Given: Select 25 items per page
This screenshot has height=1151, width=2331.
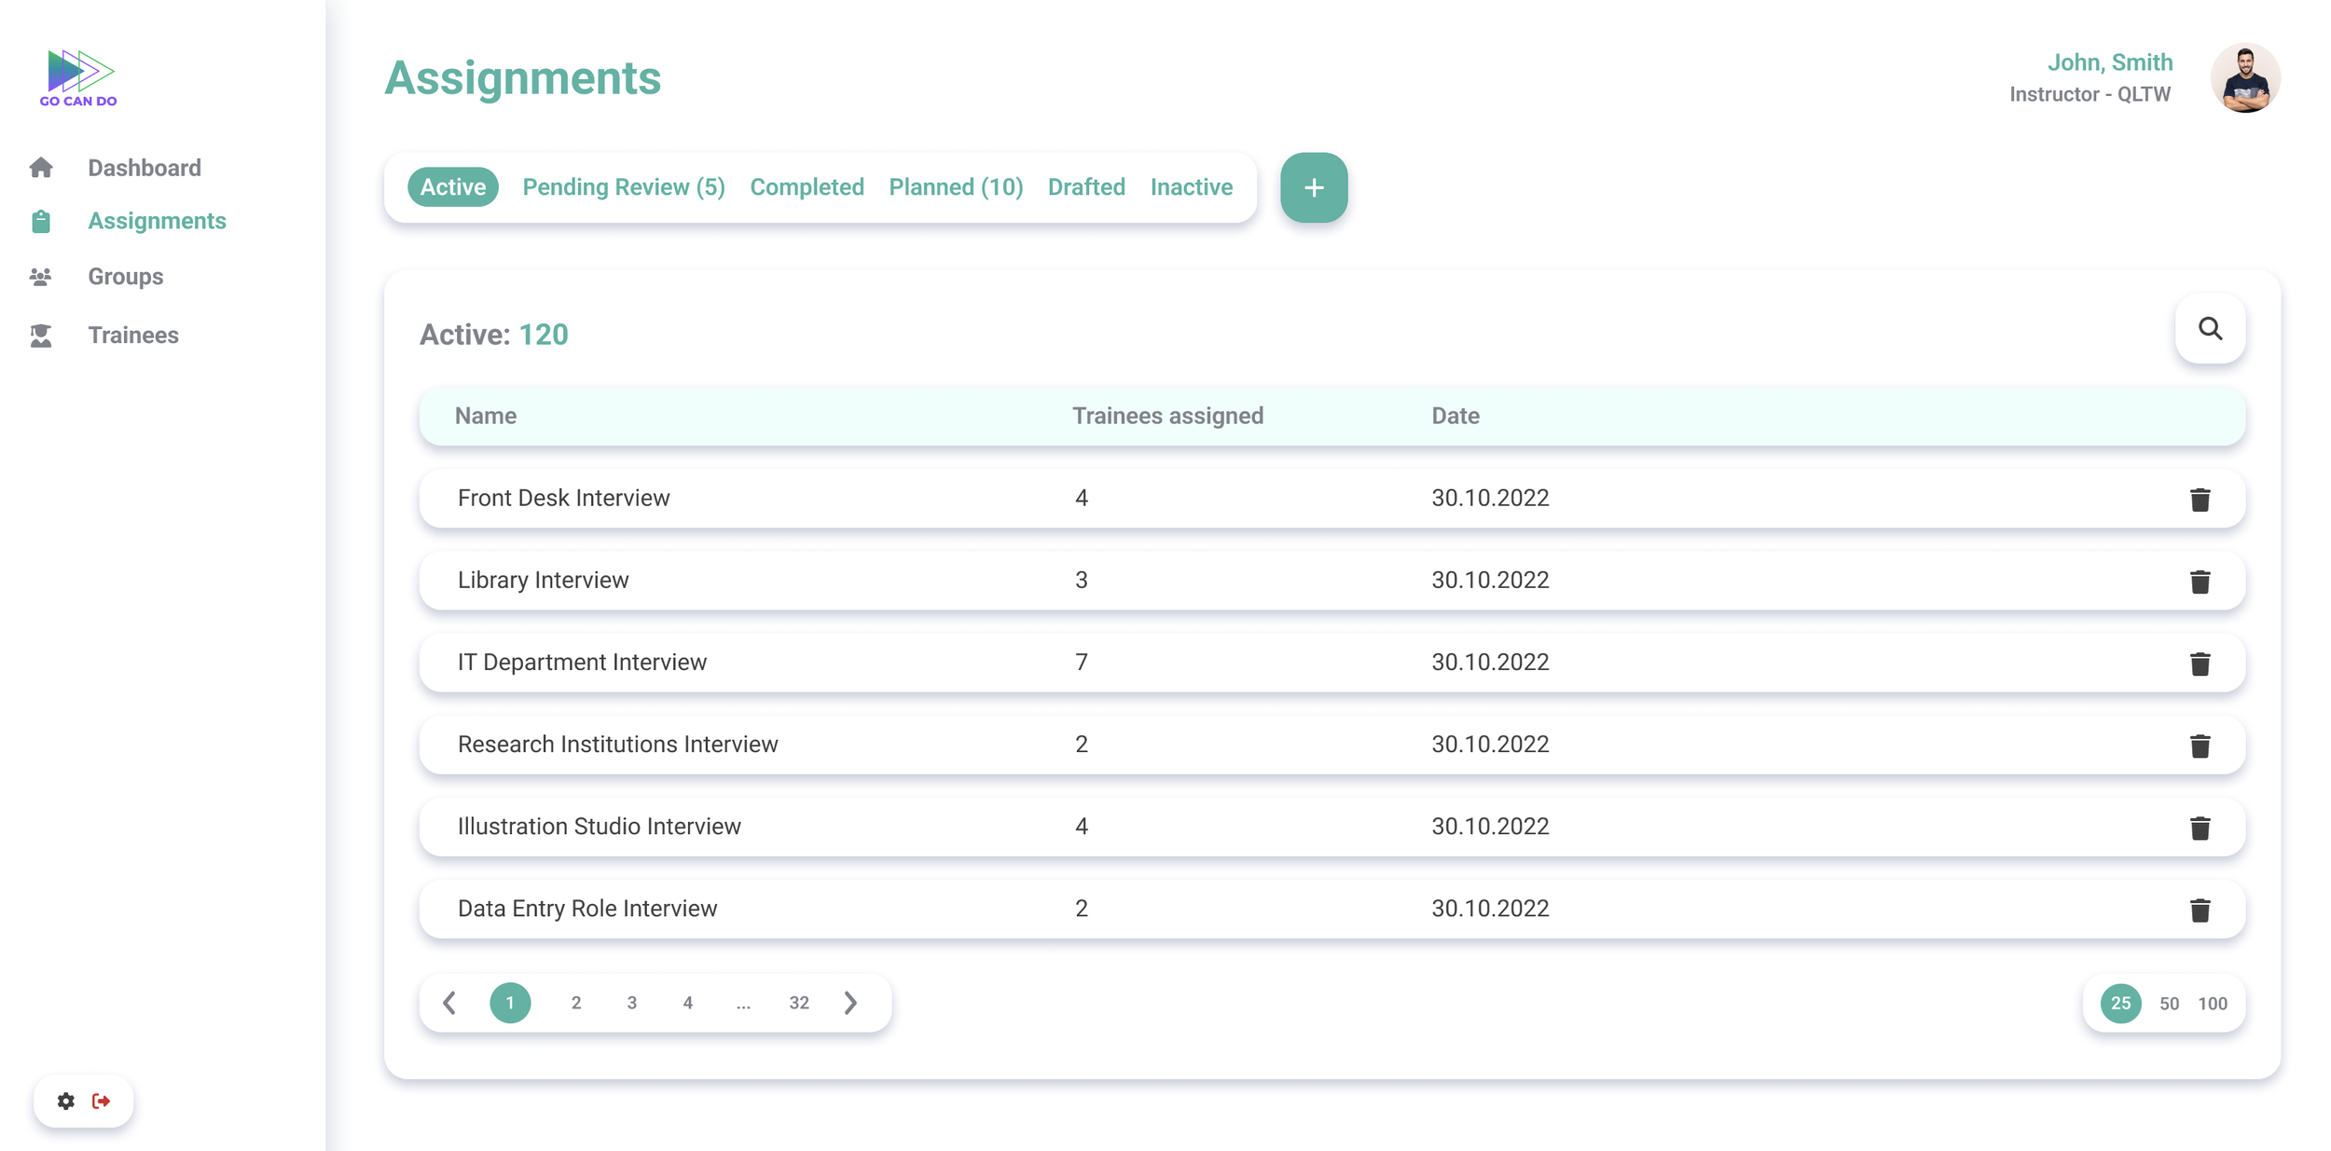Looking at the screenshot, I should (2120, 1004).
